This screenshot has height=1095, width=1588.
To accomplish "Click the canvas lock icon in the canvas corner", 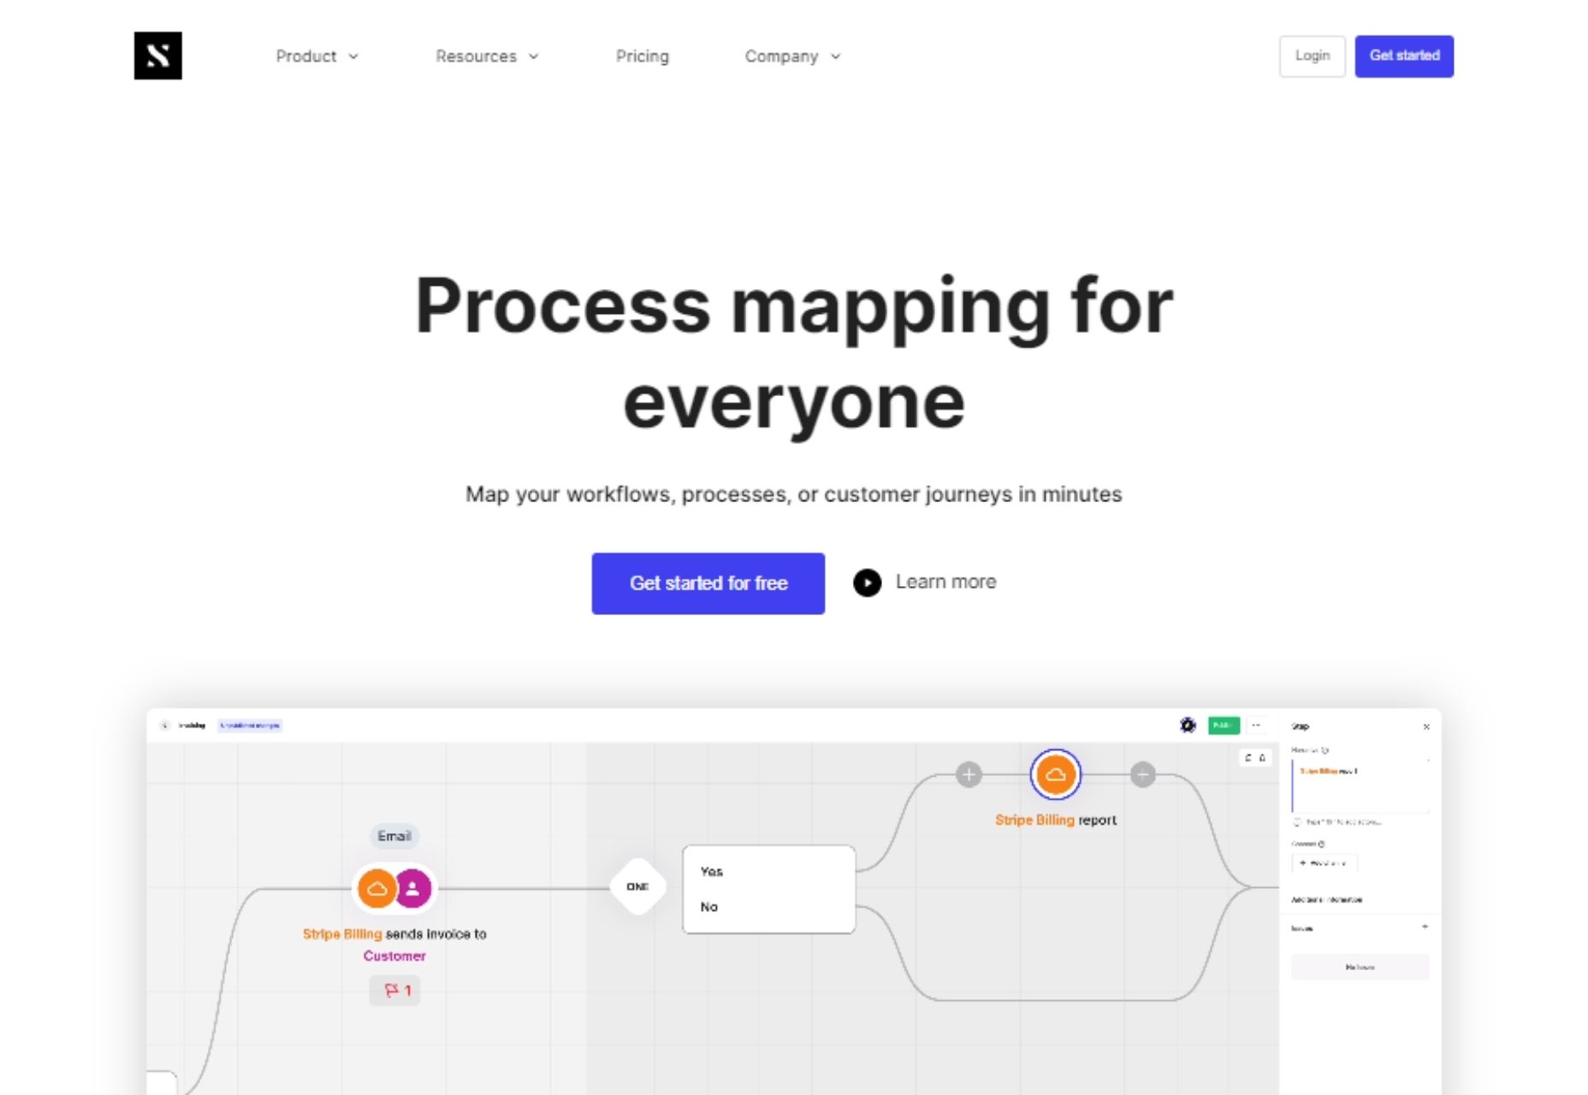I will pos(1262,758).
